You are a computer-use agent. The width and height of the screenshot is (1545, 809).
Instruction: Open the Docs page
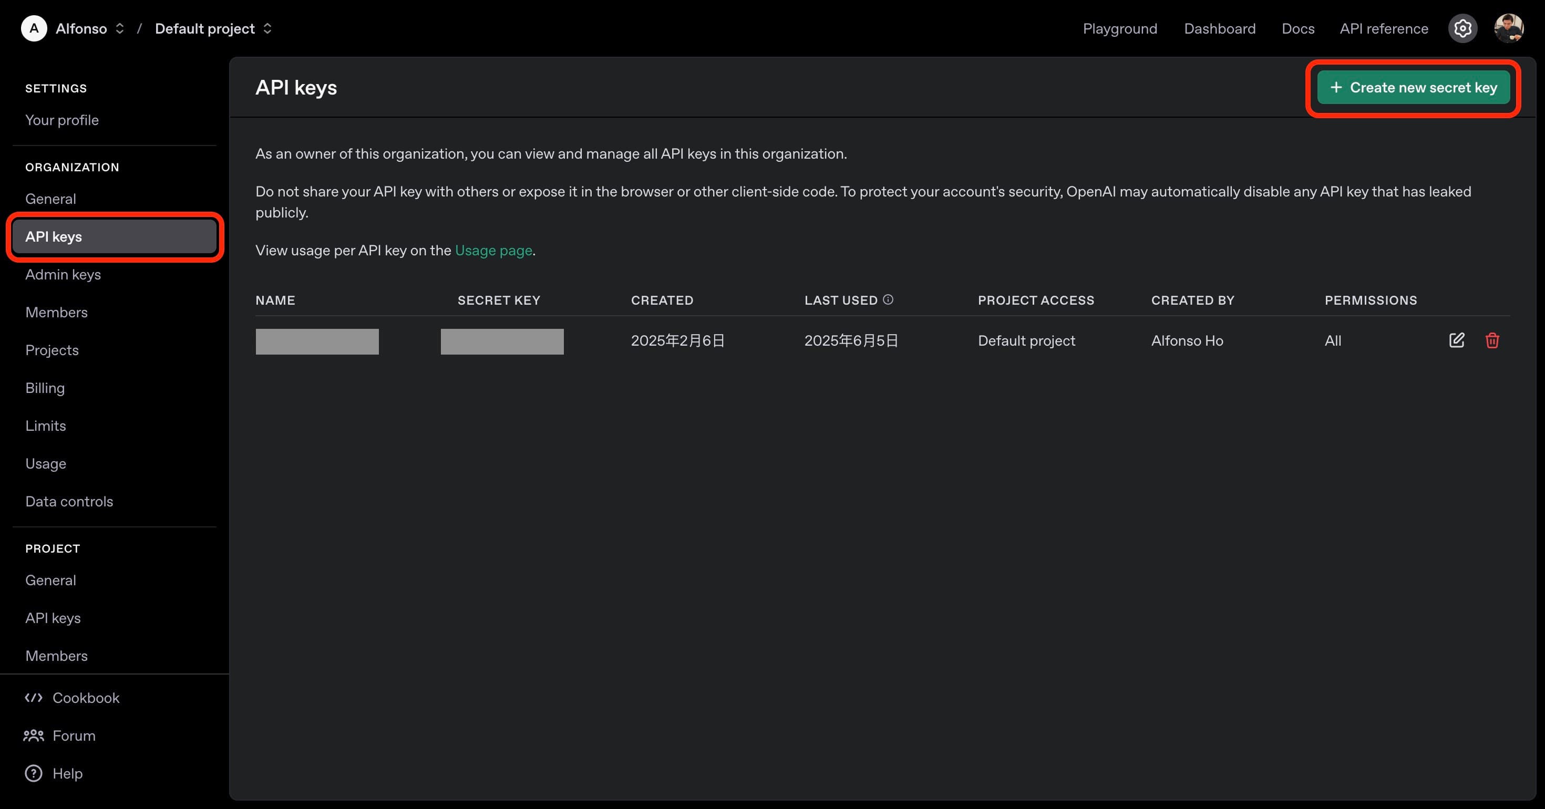pyautogui.click(x=1297, y=28)
